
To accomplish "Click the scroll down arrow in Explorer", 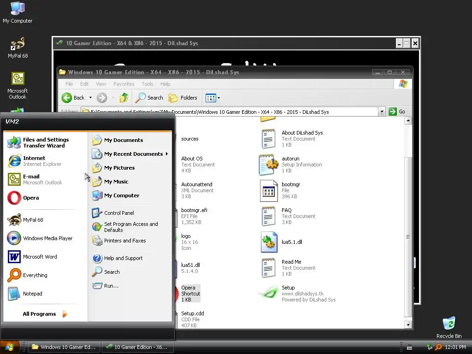I will point(408,325).
